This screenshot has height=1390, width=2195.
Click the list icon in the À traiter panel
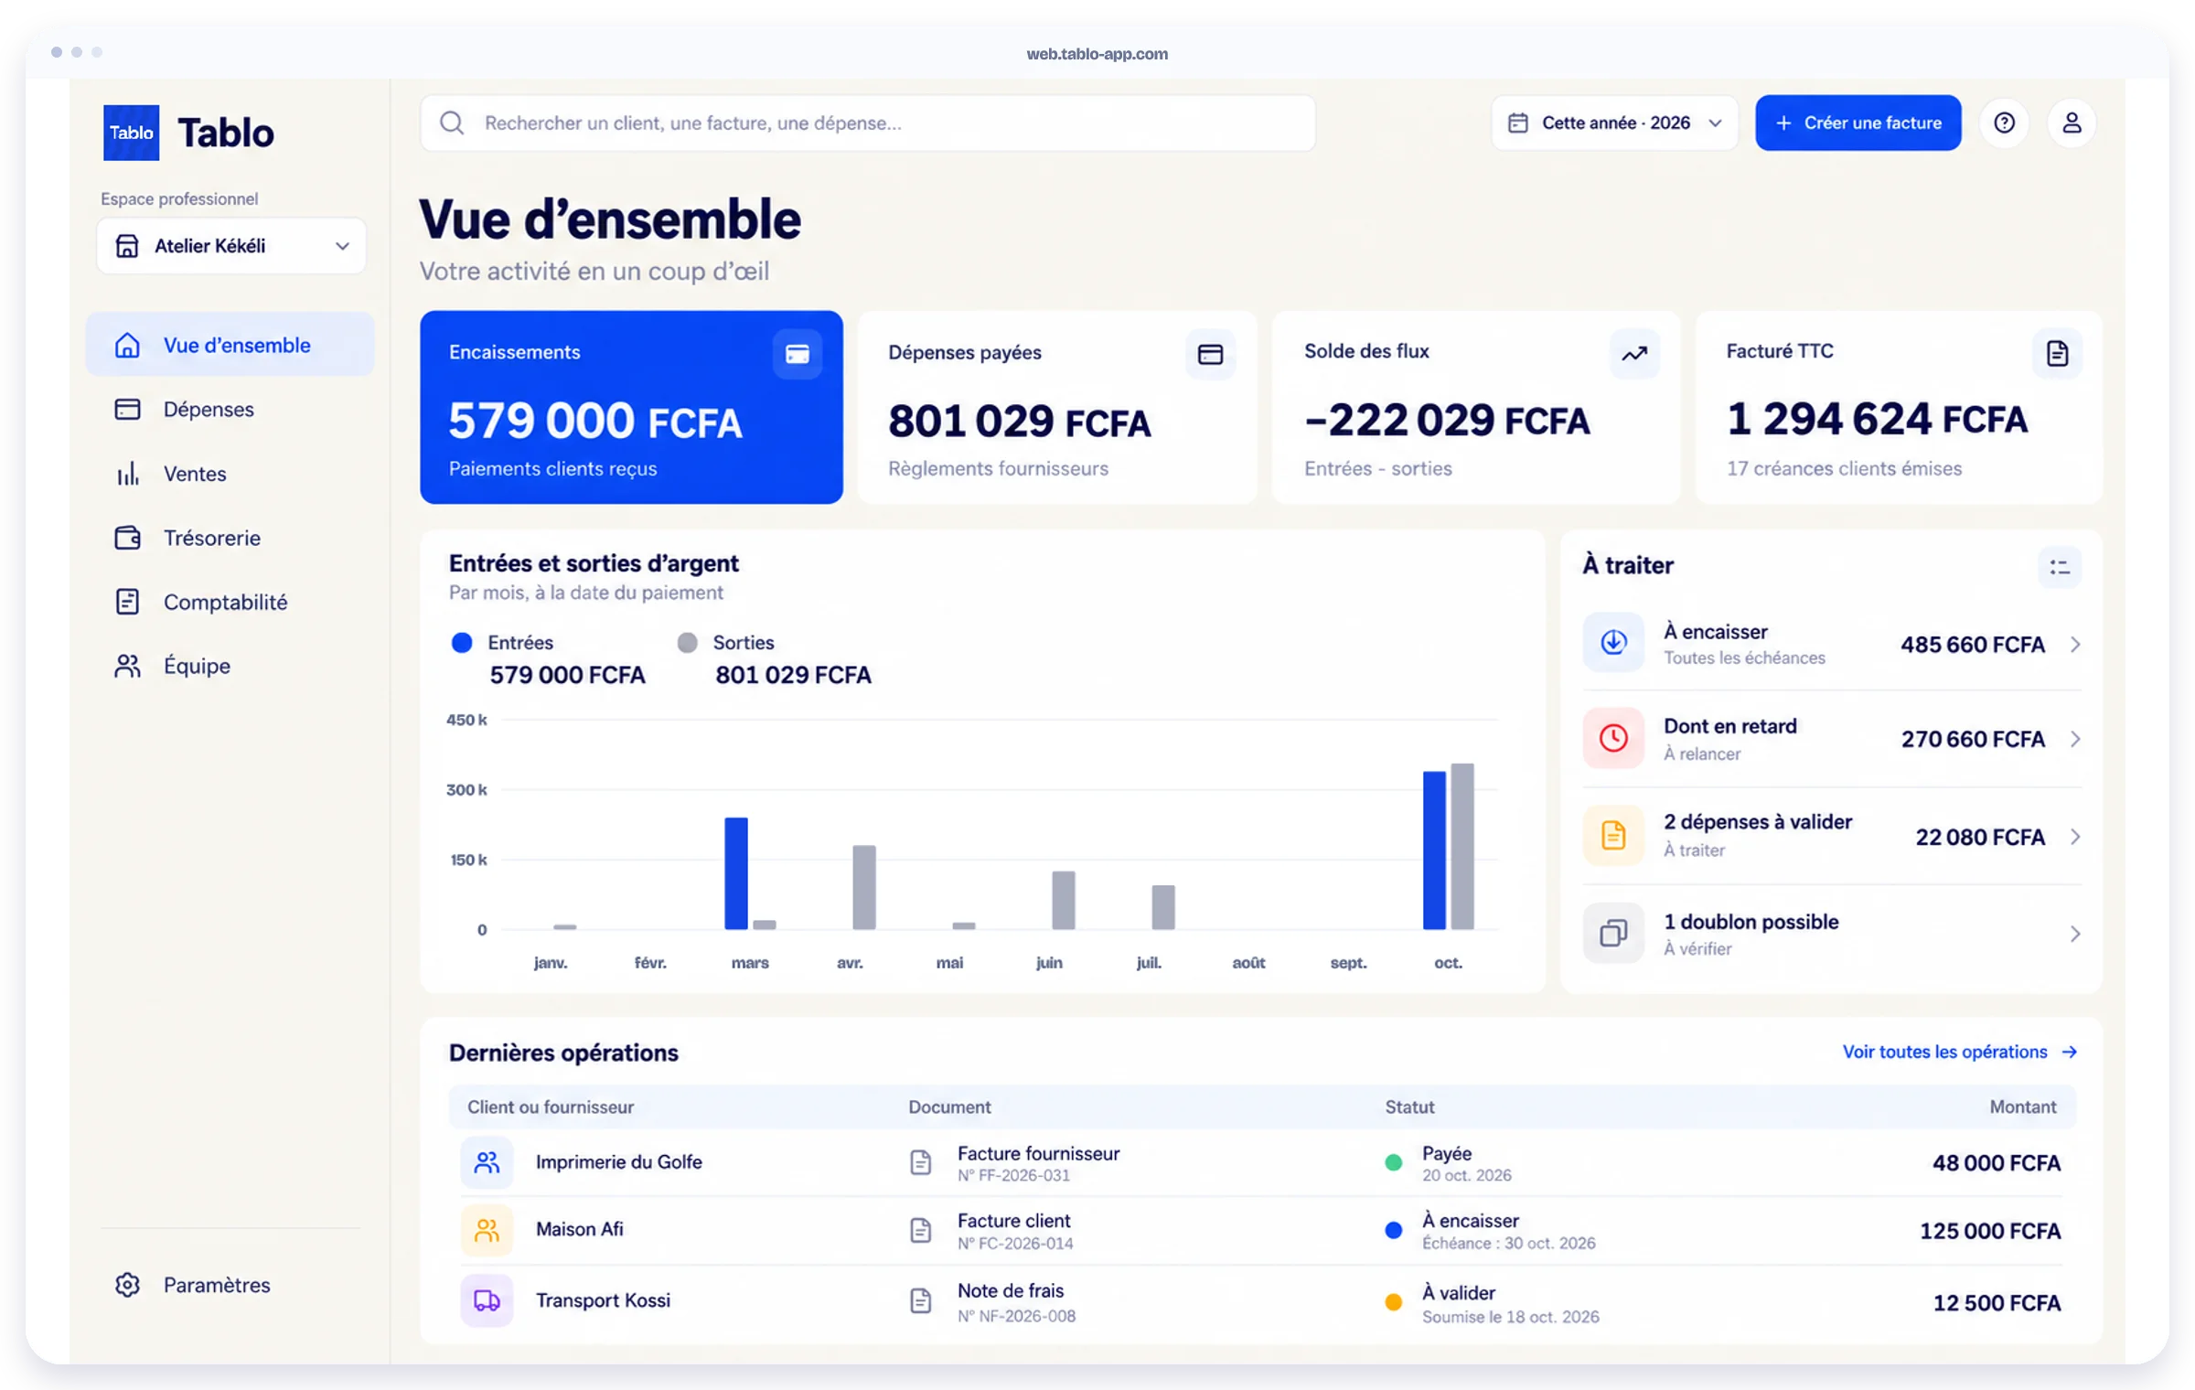coord(2060,567)
